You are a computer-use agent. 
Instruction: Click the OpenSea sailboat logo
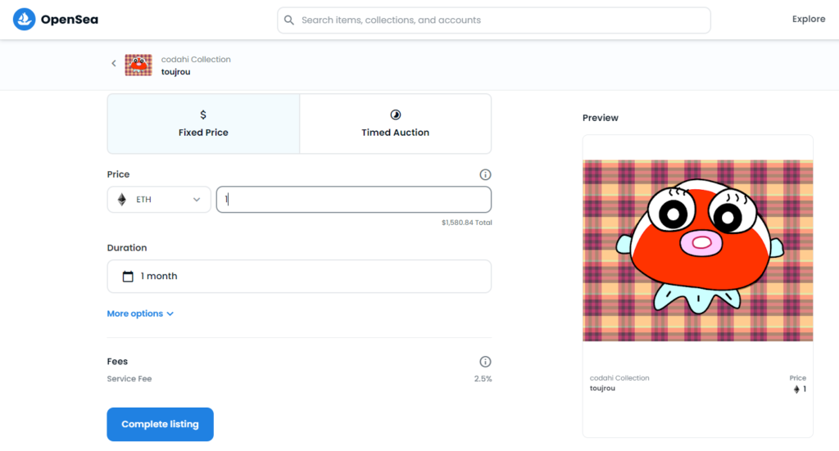click(x=25, y=20)
